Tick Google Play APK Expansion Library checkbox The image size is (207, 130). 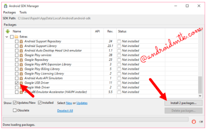click(x=17, y=64)
